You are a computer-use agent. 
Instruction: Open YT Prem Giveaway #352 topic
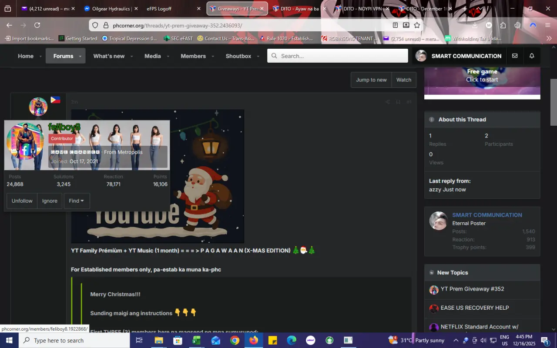(x=472, y=289)
